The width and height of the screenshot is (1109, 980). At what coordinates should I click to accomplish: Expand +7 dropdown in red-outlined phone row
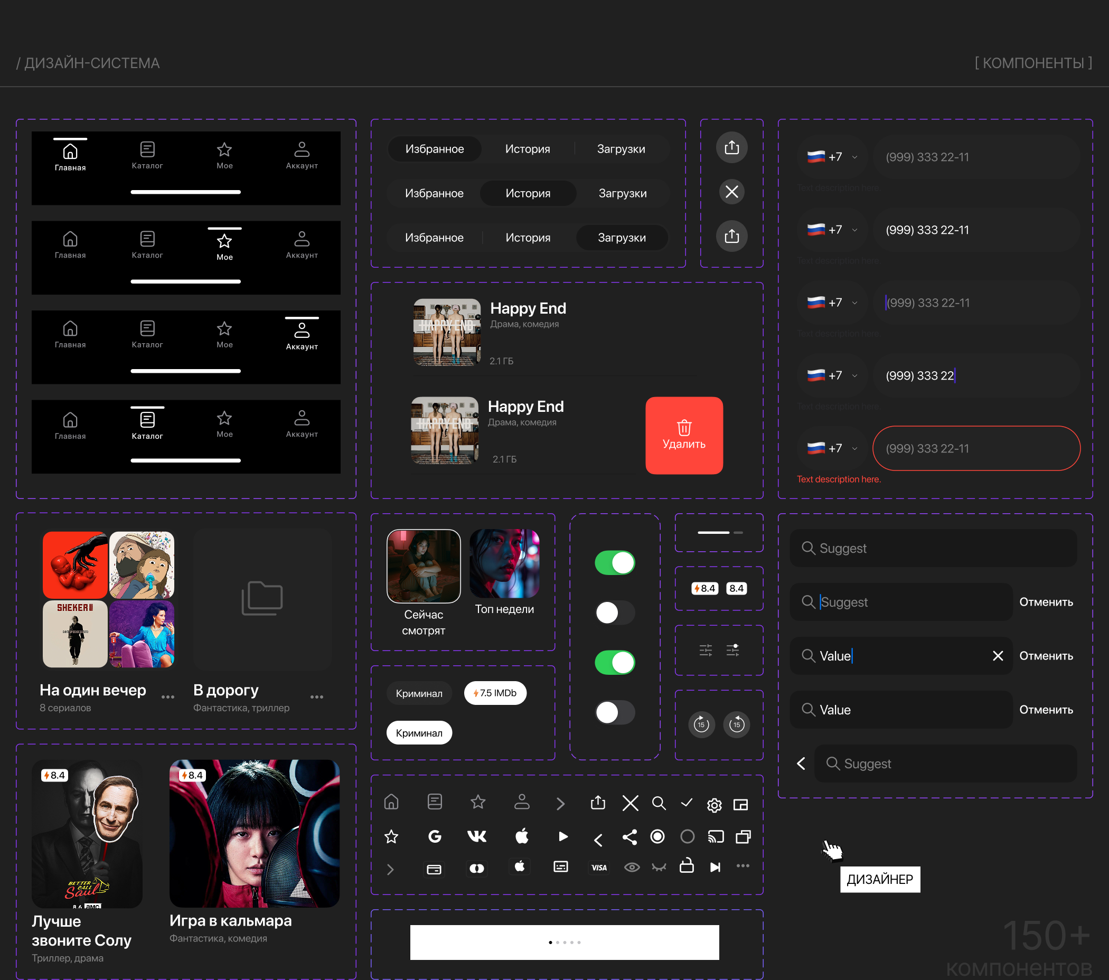832,448
